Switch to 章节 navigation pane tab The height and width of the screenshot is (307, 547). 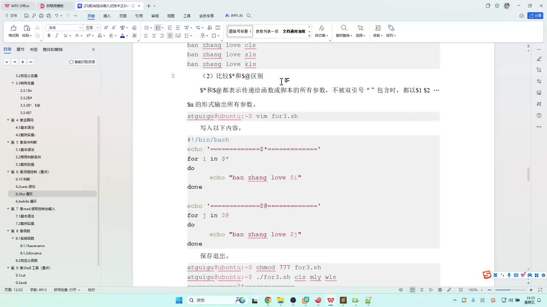pyautogui.click(x=21, y=49)
